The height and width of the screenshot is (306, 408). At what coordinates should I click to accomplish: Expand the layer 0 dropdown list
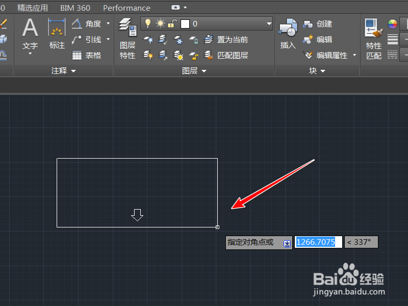pos(269,23)
